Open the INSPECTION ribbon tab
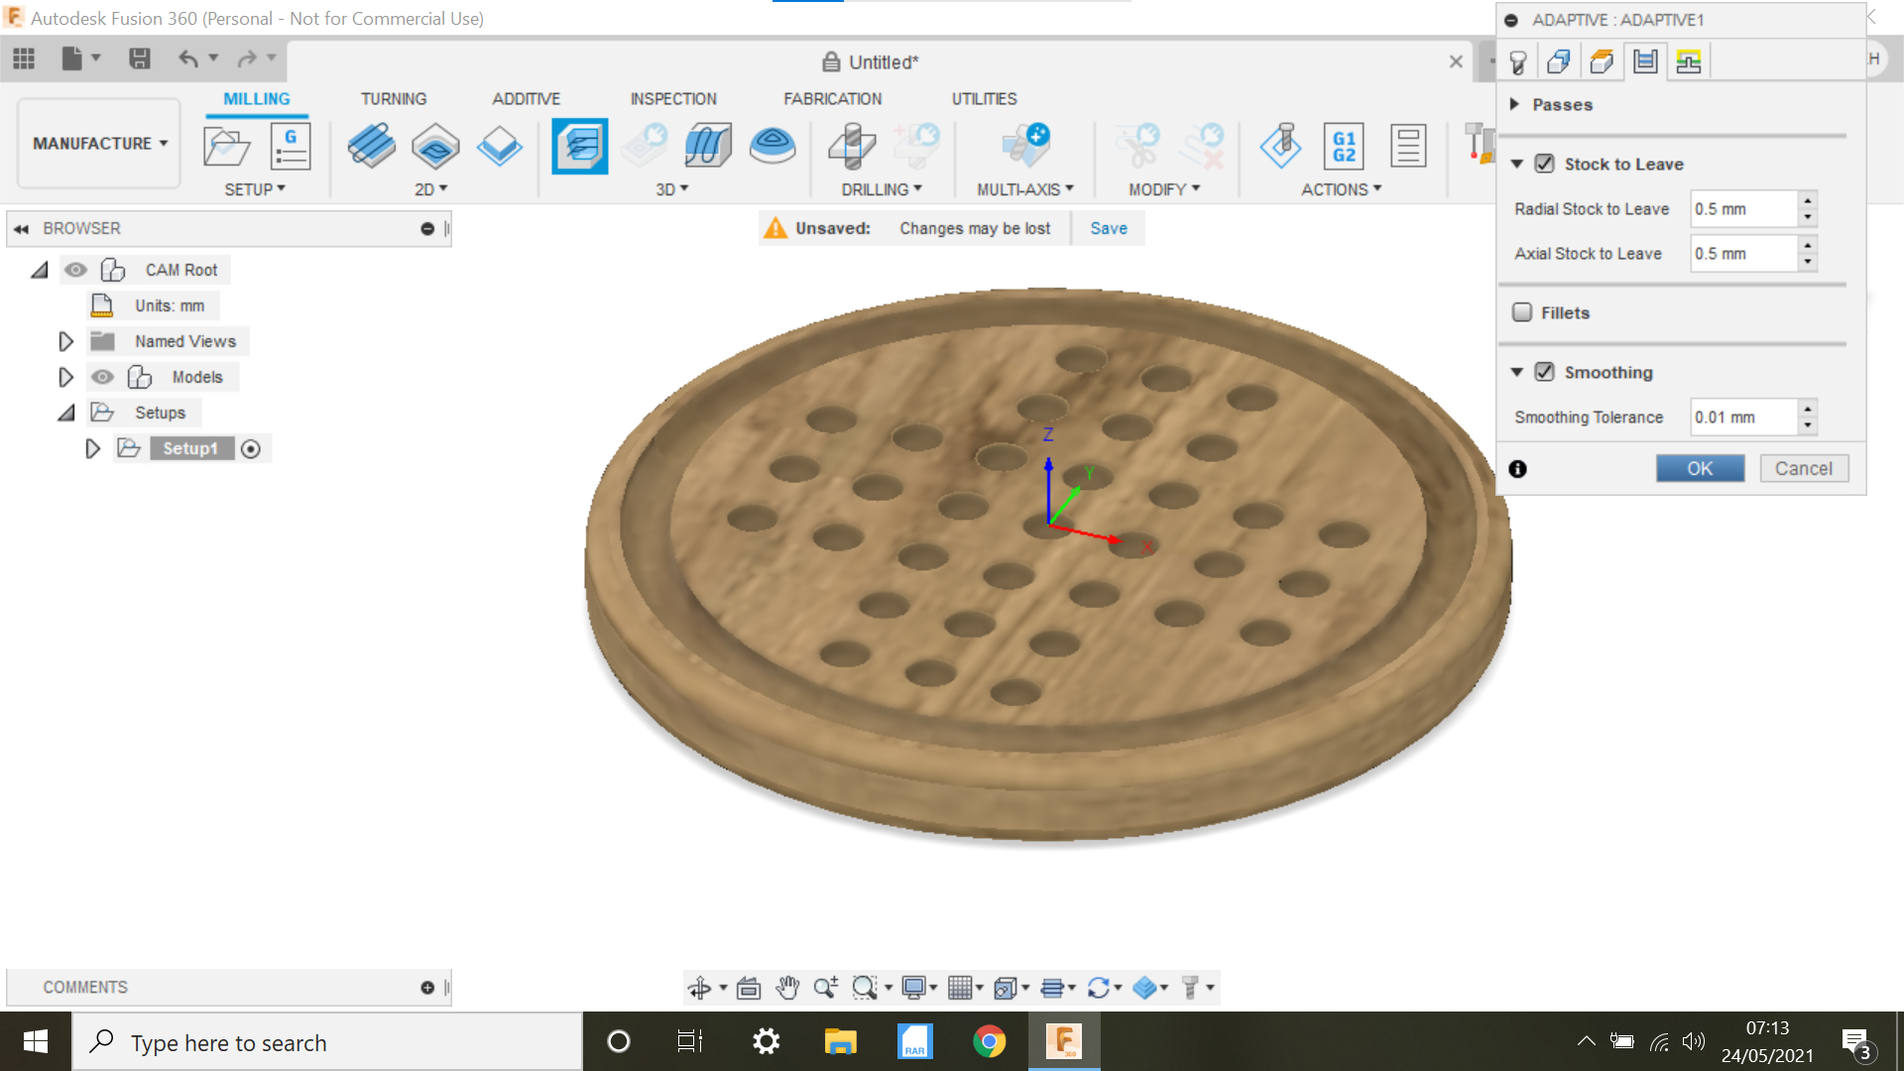Viewport: 1904px width, 1071px height. [673, 98]
